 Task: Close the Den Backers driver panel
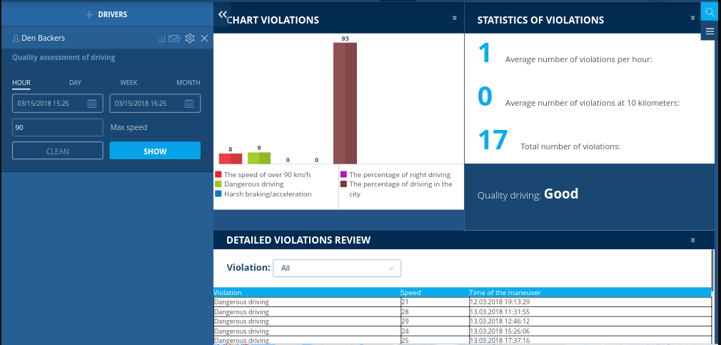click(204, 38)
